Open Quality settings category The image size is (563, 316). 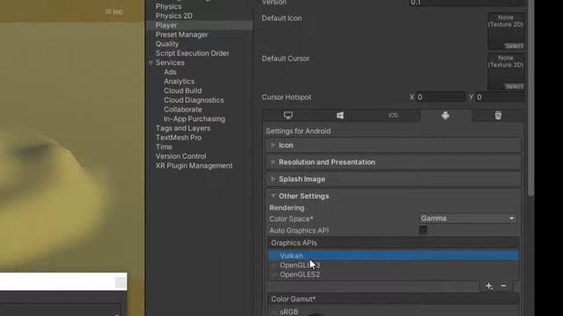click(x=167, y=44)
